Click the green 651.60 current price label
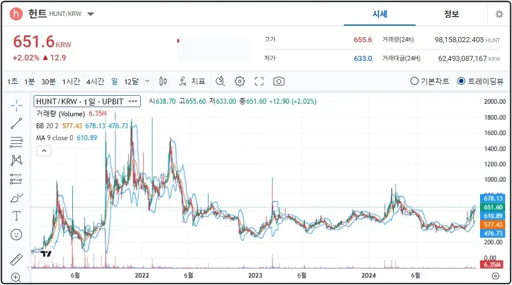 tap(493, 207)
